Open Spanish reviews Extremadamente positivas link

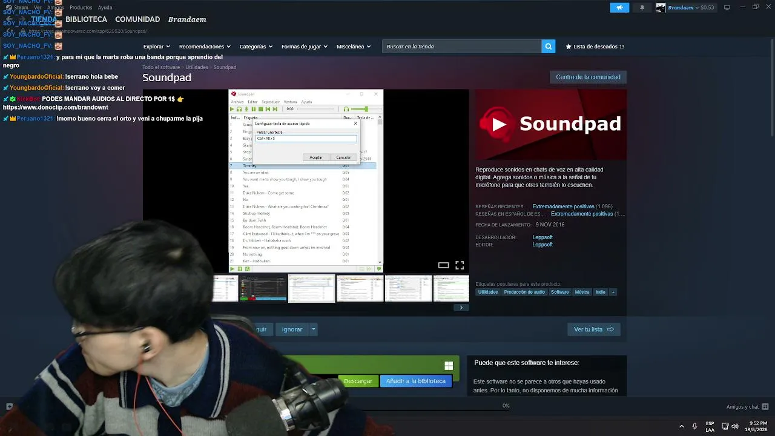click(x=582, y=214)
